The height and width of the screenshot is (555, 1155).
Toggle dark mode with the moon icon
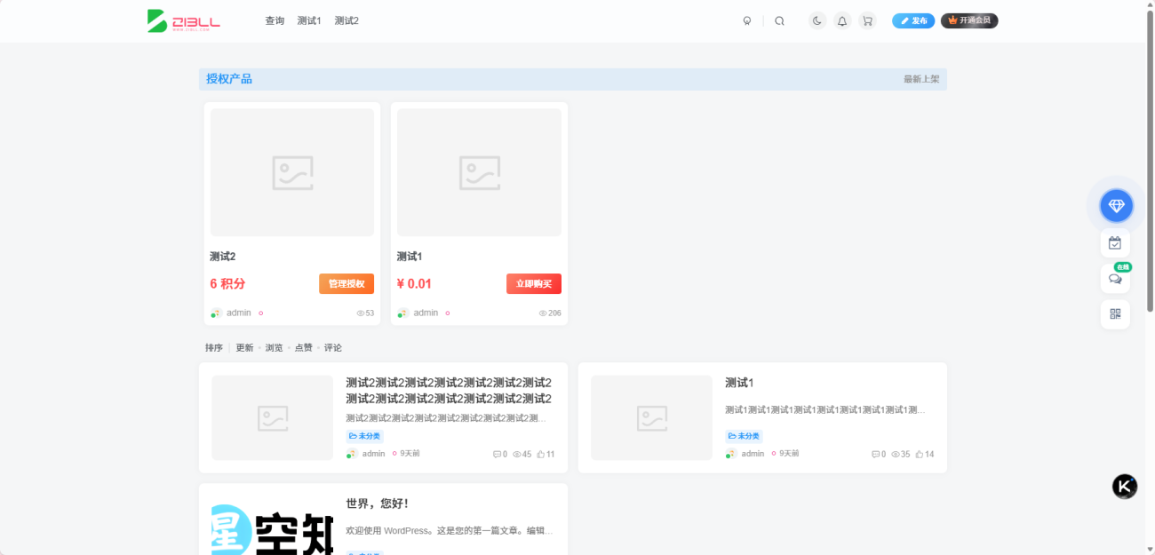(817, 21)
